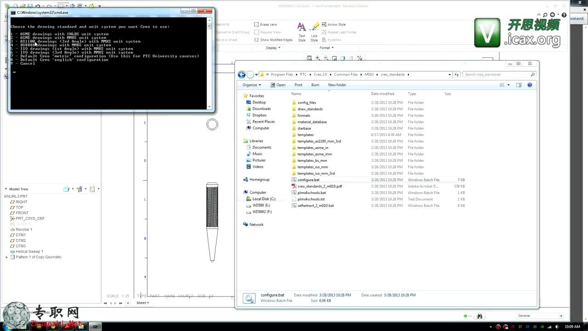The image size is (588, 331).
Task: Open the views dropdown arrow in Explorer
Action: [x=509, y=85]
